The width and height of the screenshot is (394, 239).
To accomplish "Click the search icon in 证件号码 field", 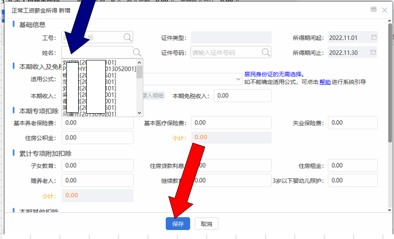I will tap(265, 53).
